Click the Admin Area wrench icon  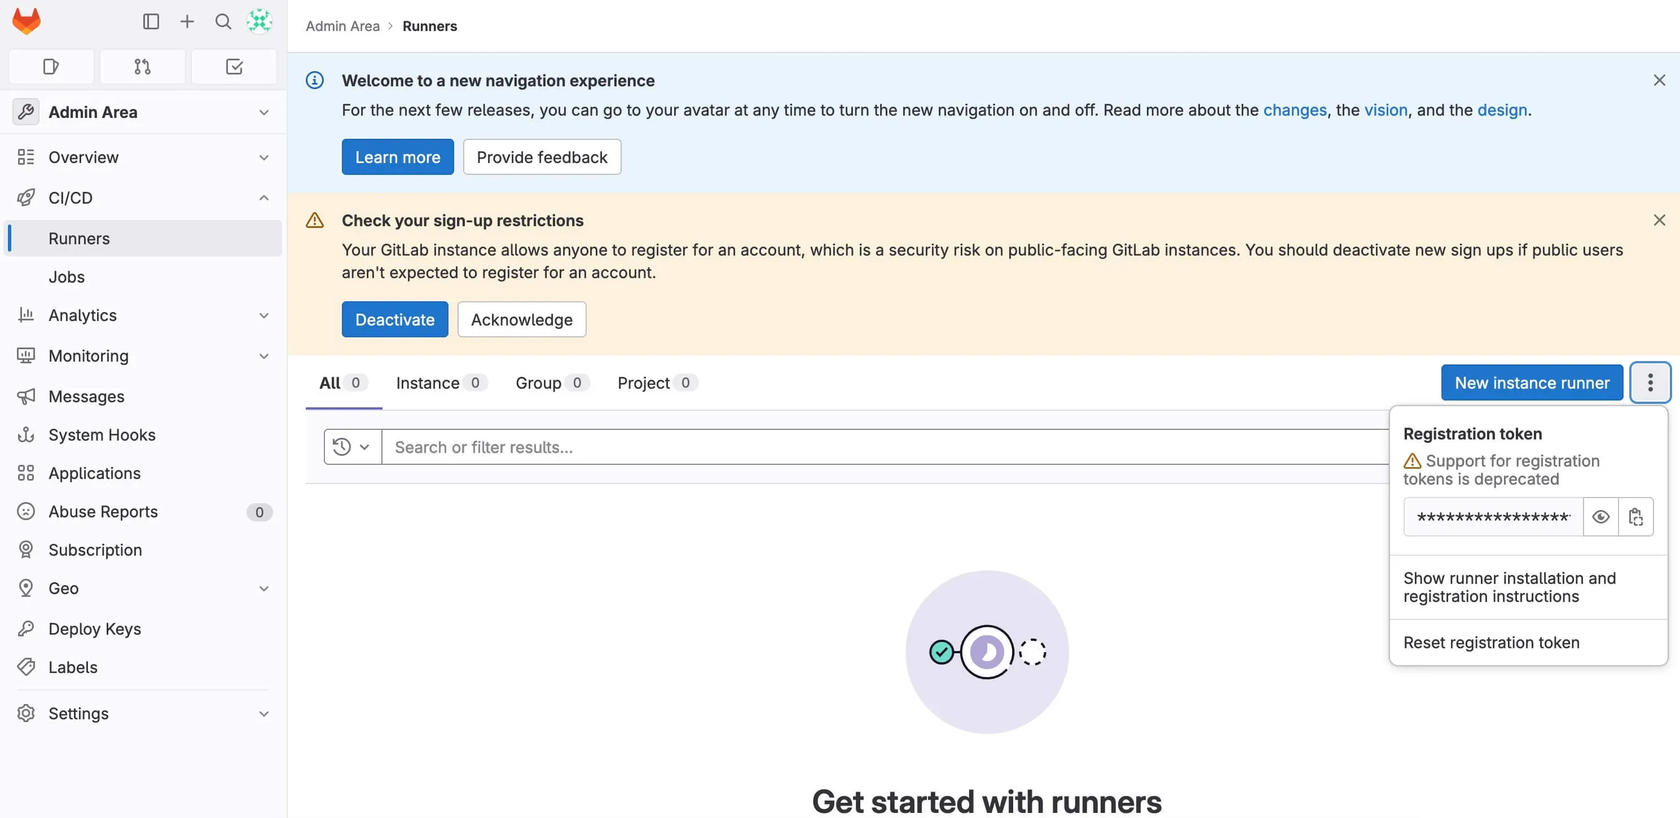pyautogui.click(x=26, y=112)
